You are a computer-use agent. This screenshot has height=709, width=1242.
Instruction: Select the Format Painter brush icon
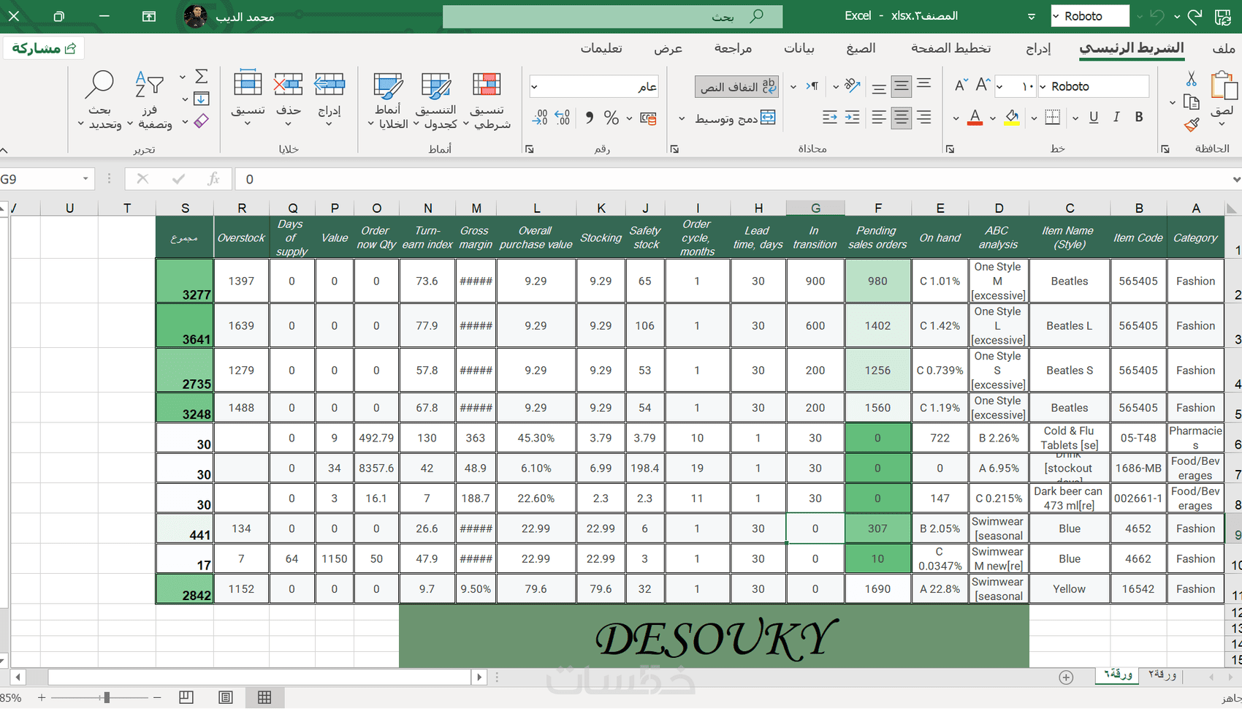coord(1192,125)
